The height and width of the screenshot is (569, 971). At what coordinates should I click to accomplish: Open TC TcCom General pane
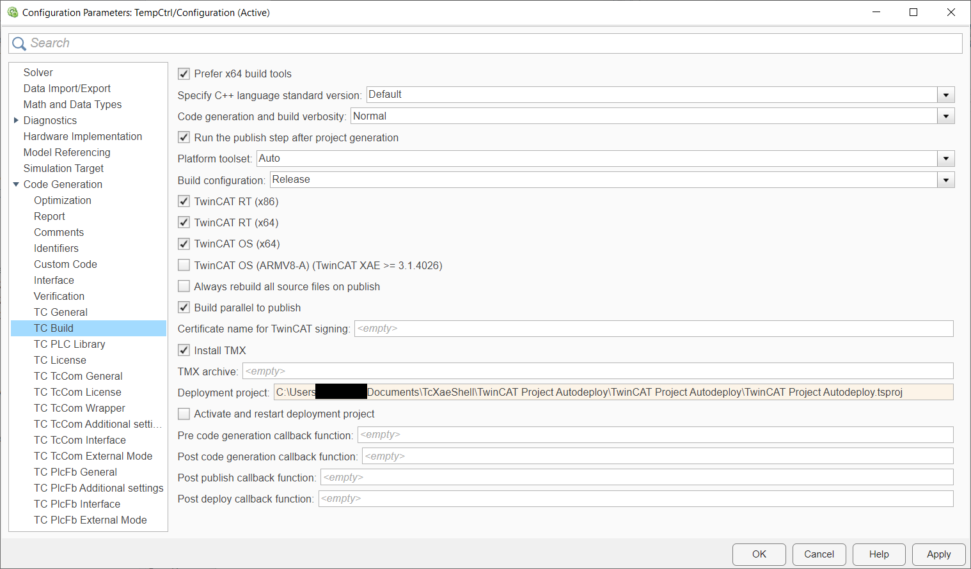coord(78,376)
